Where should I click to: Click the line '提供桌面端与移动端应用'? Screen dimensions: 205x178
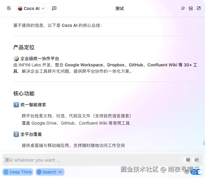pyautogui.click(x=73, y=145)
